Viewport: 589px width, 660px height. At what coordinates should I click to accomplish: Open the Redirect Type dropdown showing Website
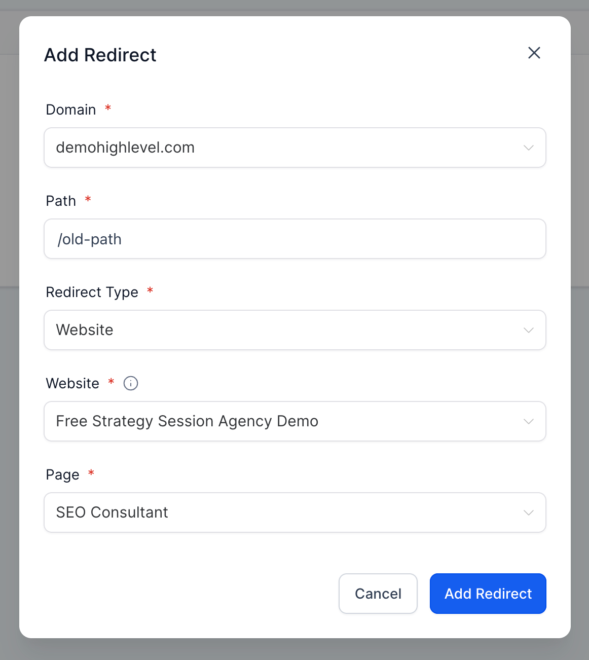click(x=284, y=330)
